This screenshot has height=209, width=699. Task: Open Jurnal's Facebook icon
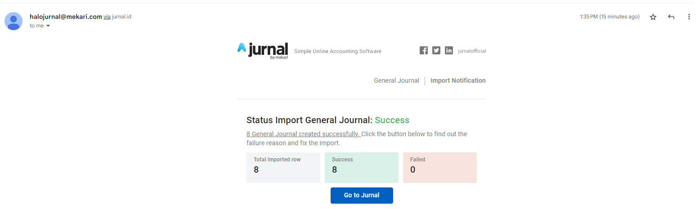424,50
